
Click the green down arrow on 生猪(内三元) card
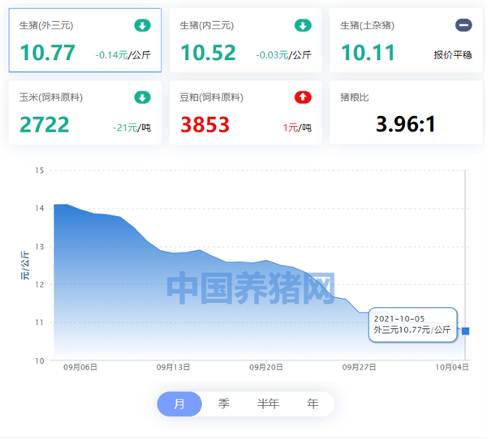303,25
